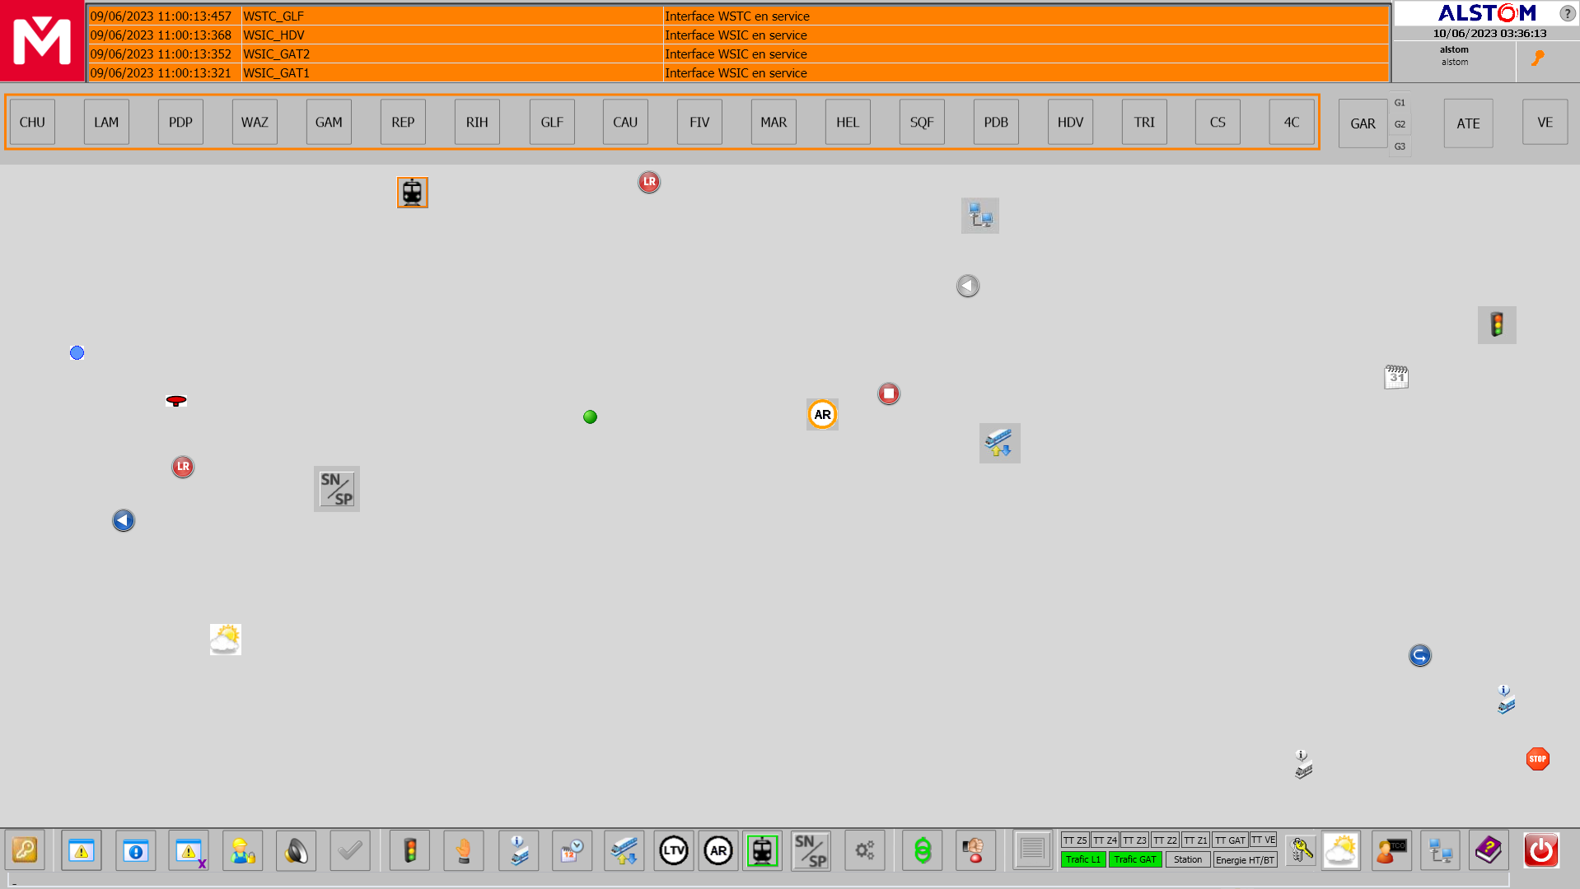The image size is (1580, 889).
Task: Select the G2 group option
Action: (x=1400, y=124)
